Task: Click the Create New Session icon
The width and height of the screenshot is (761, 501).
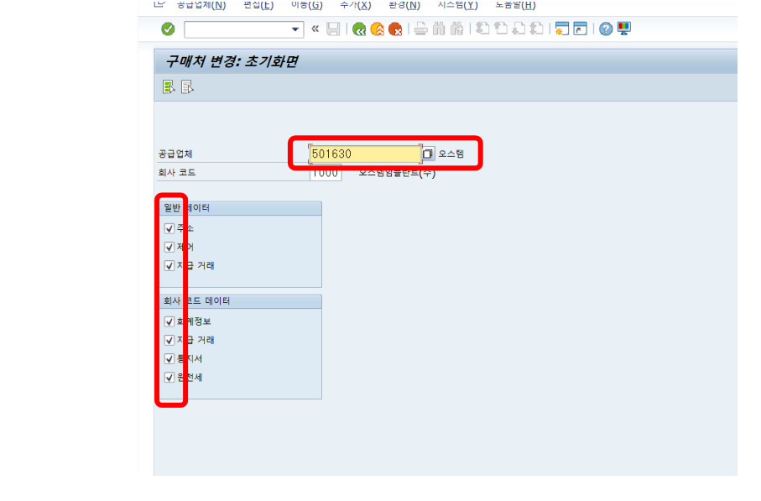Action: 561,29
